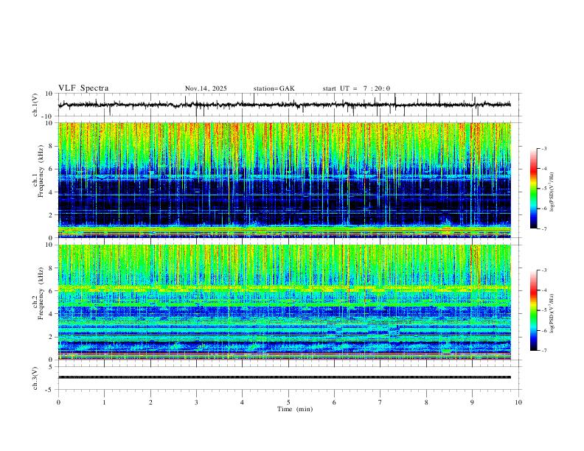This screenshot has width=584, height=451.
Task: Click the black ch.1 voltage waveform trace
Action: (284, 105)
